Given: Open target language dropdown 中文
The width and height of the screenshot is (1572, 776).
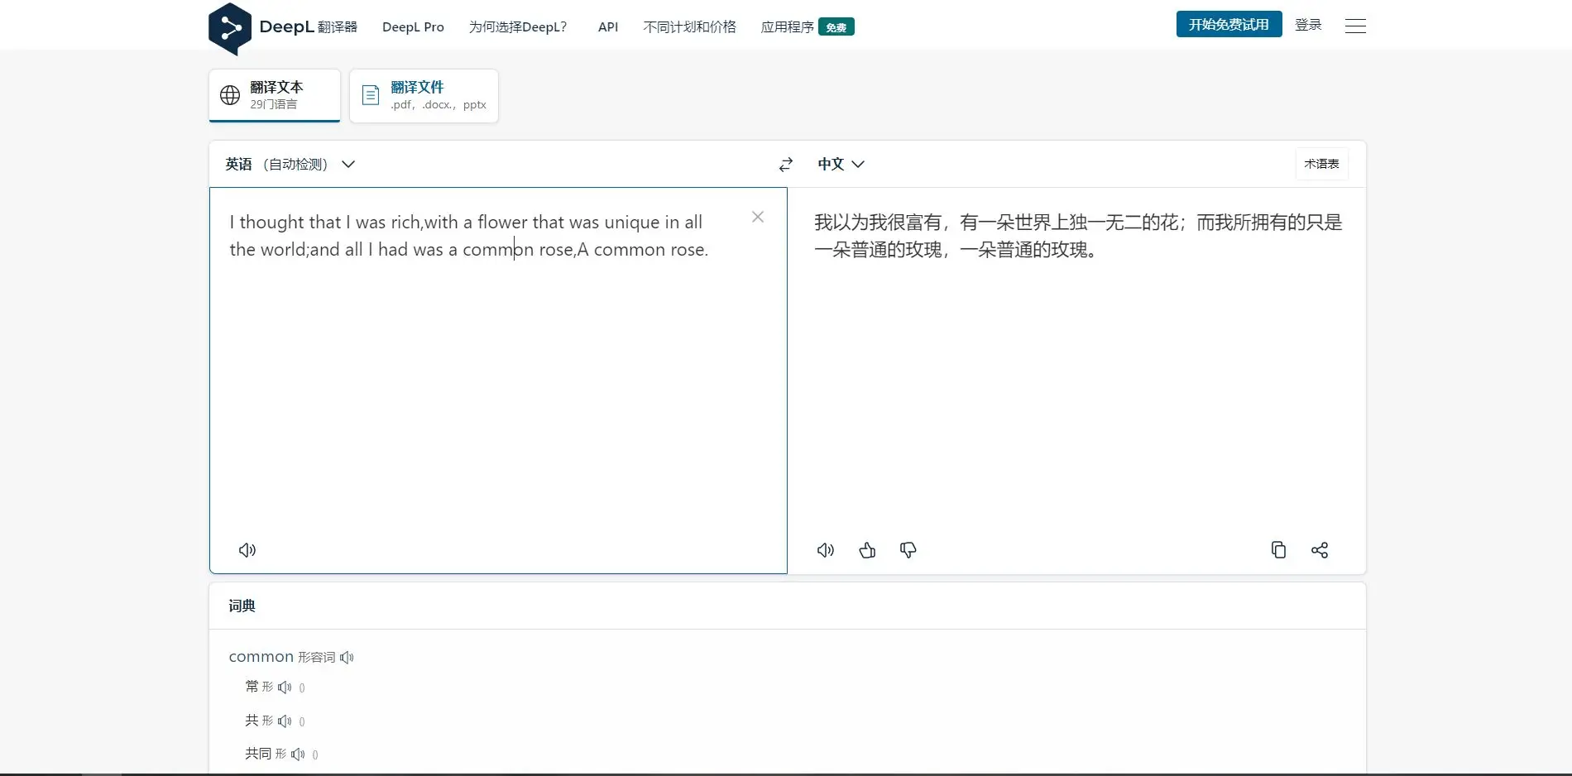Looking at the screenshot, I should tap(841, 164).
